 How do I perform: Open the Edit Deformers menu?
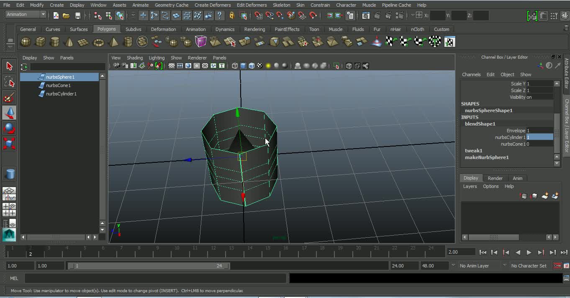click(x=252, y=5)
